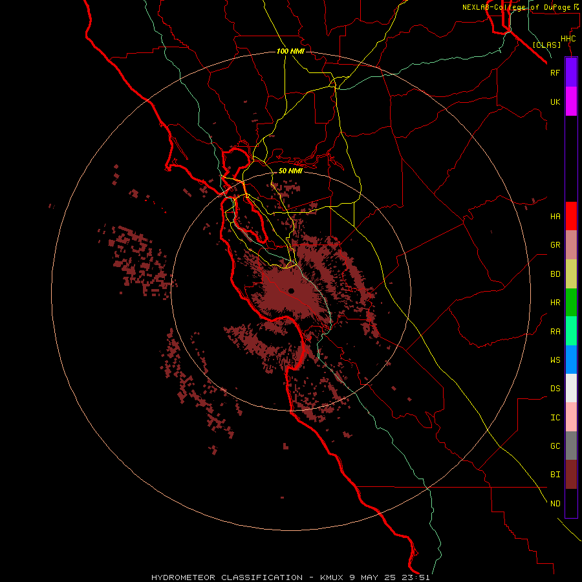Click the WS blue legend swatch
Image resolution: width=582 pixels, height=582 pixels.
[571, 360]
